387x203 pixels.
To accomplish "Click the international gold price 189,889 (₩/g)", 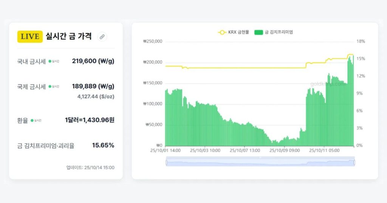I will (93, 86).
